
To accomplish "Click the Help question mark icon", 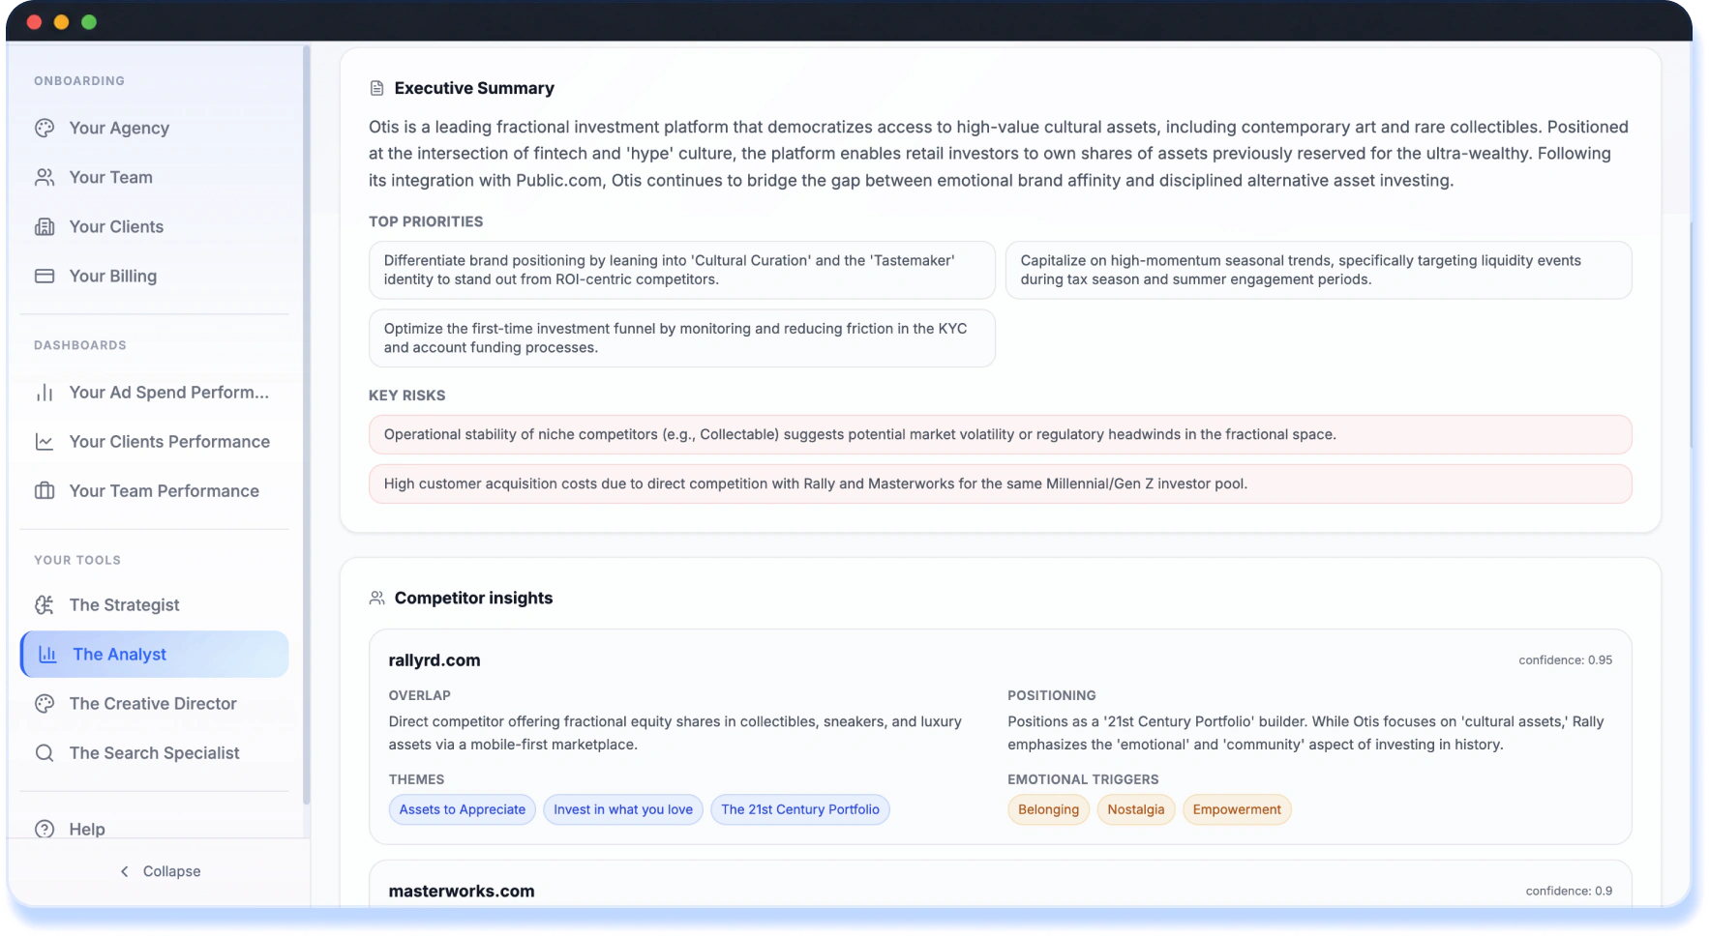I will (45, 829).
